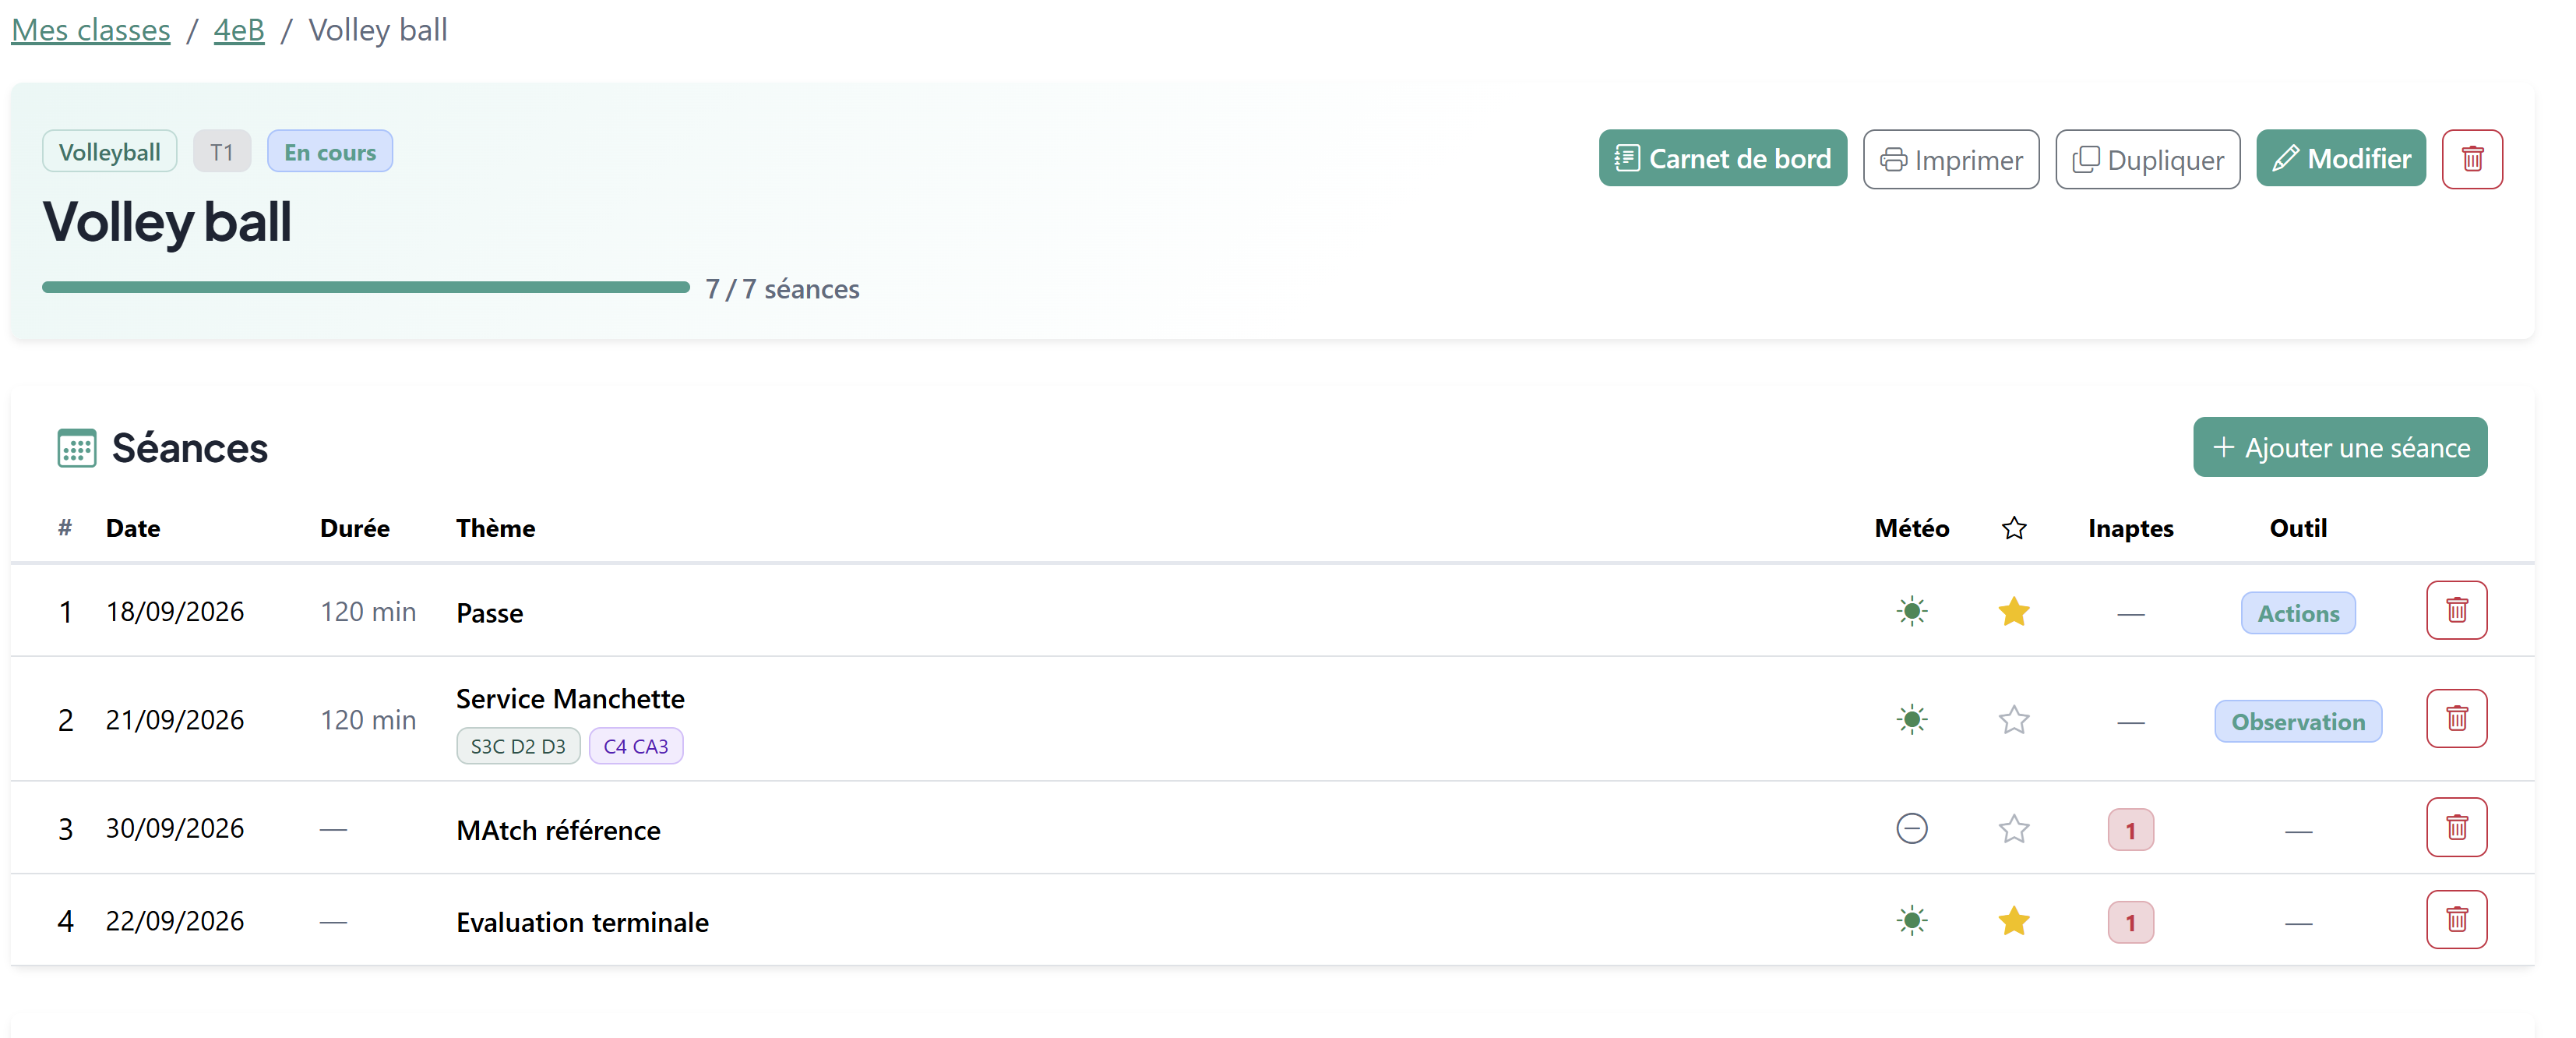Screen dimensions: 2576x1038
Task: Click the inaptes badge 1 for MAtch référence
Action: coord(2130,830)
